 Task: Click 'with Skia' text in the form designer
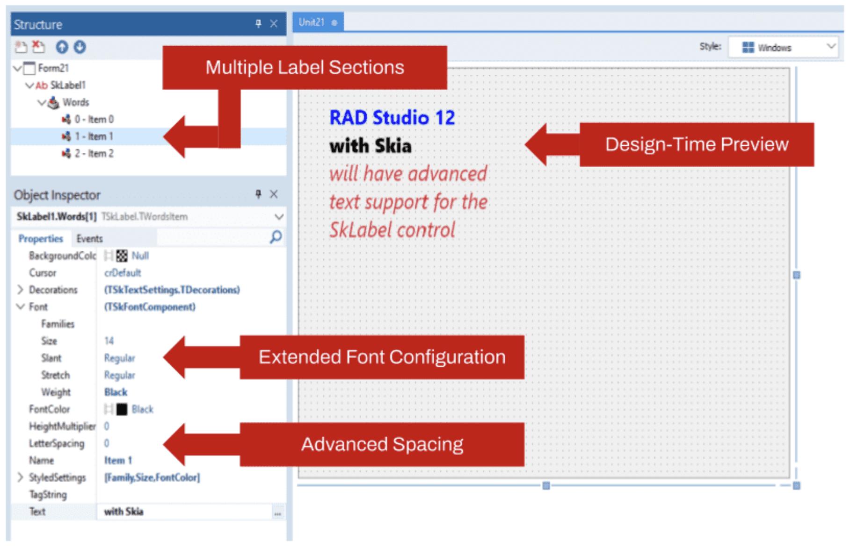click(371, 146)
